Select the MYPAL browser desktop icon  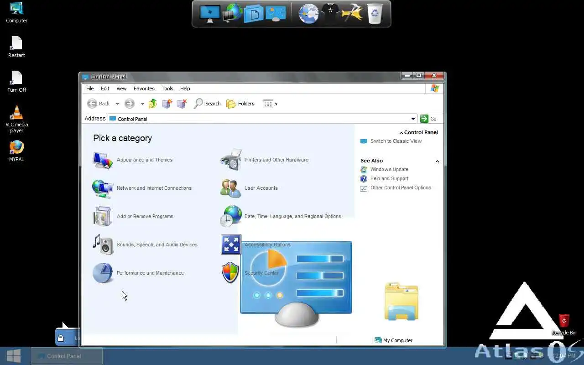[16, 151]
